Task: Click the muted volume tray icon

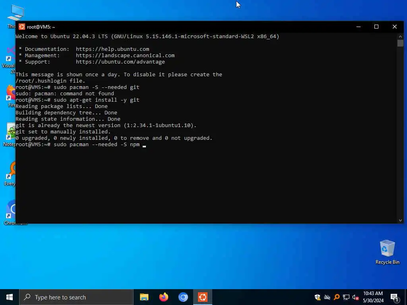Action: [x=355, y=297]
